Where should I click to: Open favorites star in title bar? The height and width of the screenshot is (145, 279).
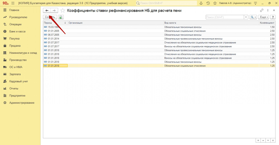point(215,3)
